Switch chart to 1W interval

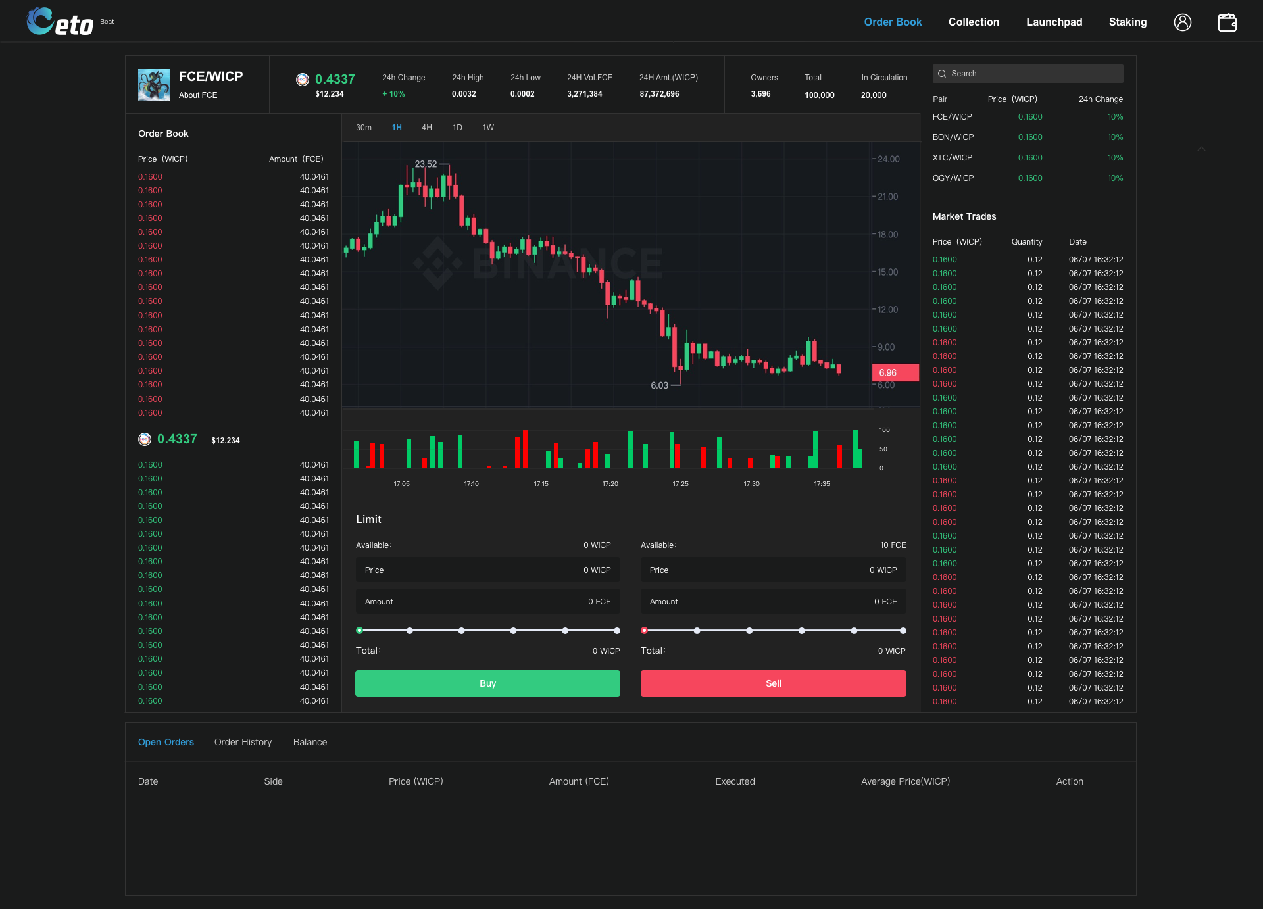coord(488,128)
